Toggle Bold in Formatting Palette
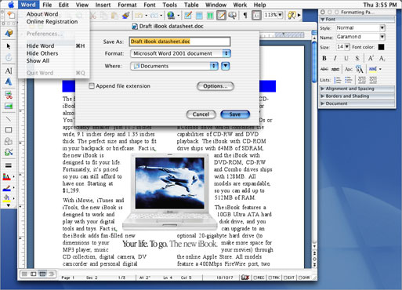Image resolution: width=402 pixels, height=290 pixels. tap(324, 58)
